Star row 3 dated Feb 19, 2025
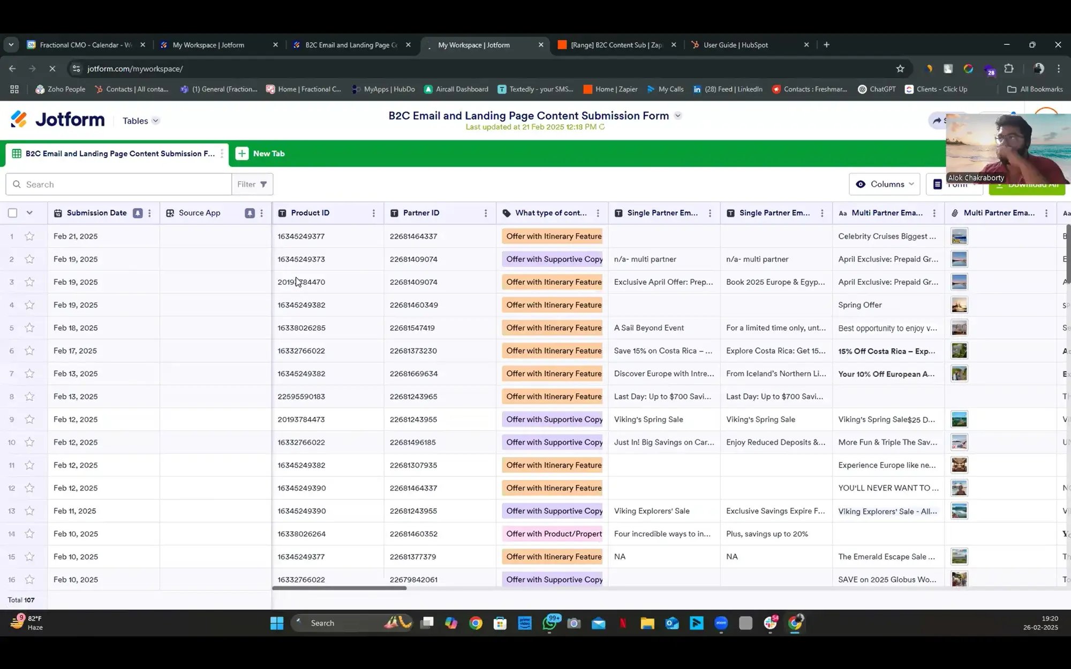This screenshot has height=669, width=1071. [29, 282]
